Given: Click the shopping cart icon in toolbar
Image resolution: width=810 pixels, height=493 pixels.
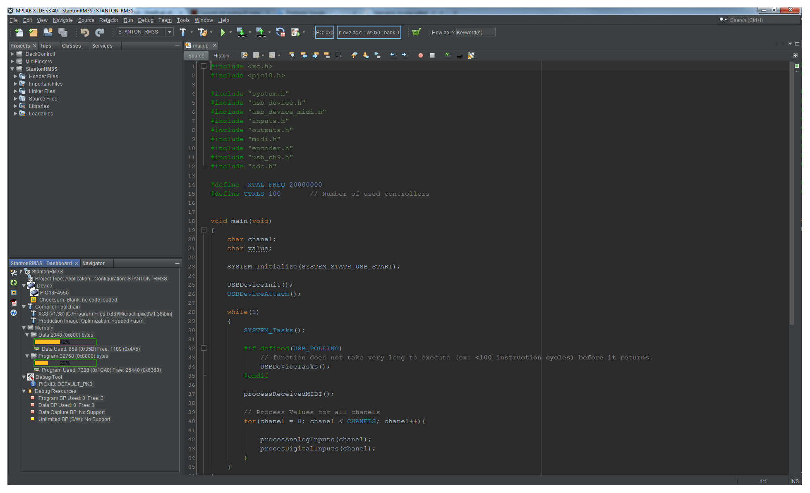Looking at the screenshot, I should coord(417,32).
